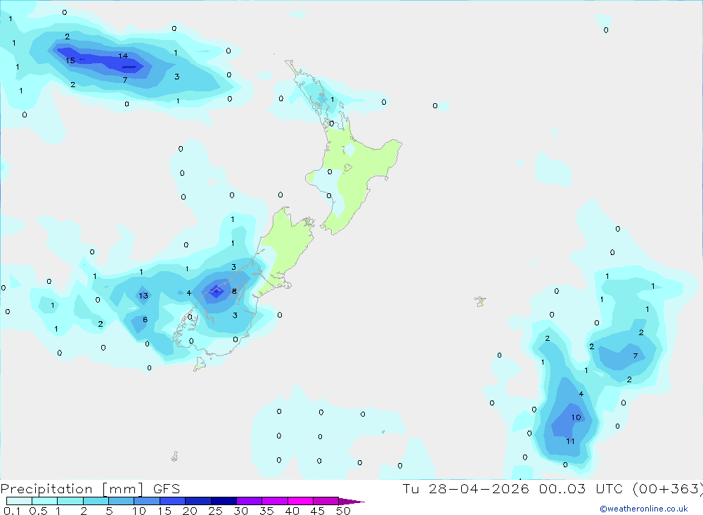703x515 pixels.
Task: Click the 20–25 mm dark blue swatch
Action: [x=198, y=501]
